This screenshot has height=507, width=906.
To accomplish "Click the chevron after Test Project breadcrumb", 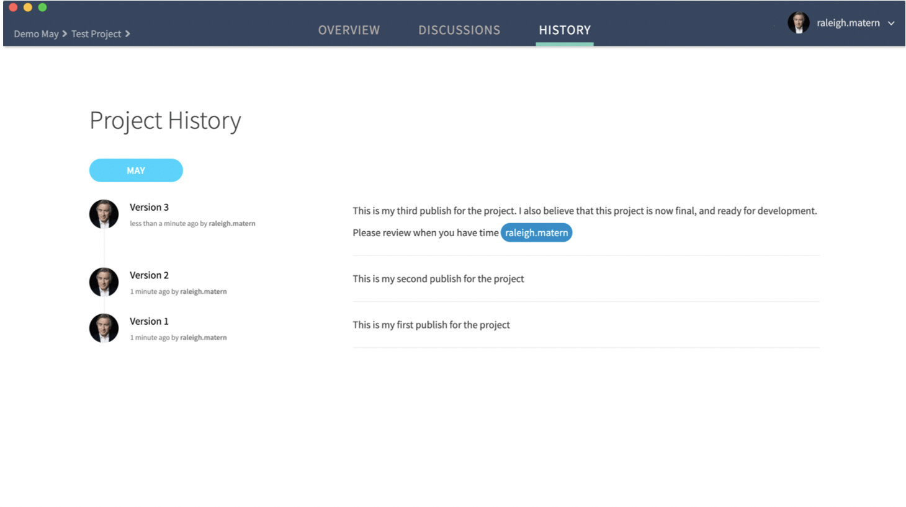I will 128,34.
